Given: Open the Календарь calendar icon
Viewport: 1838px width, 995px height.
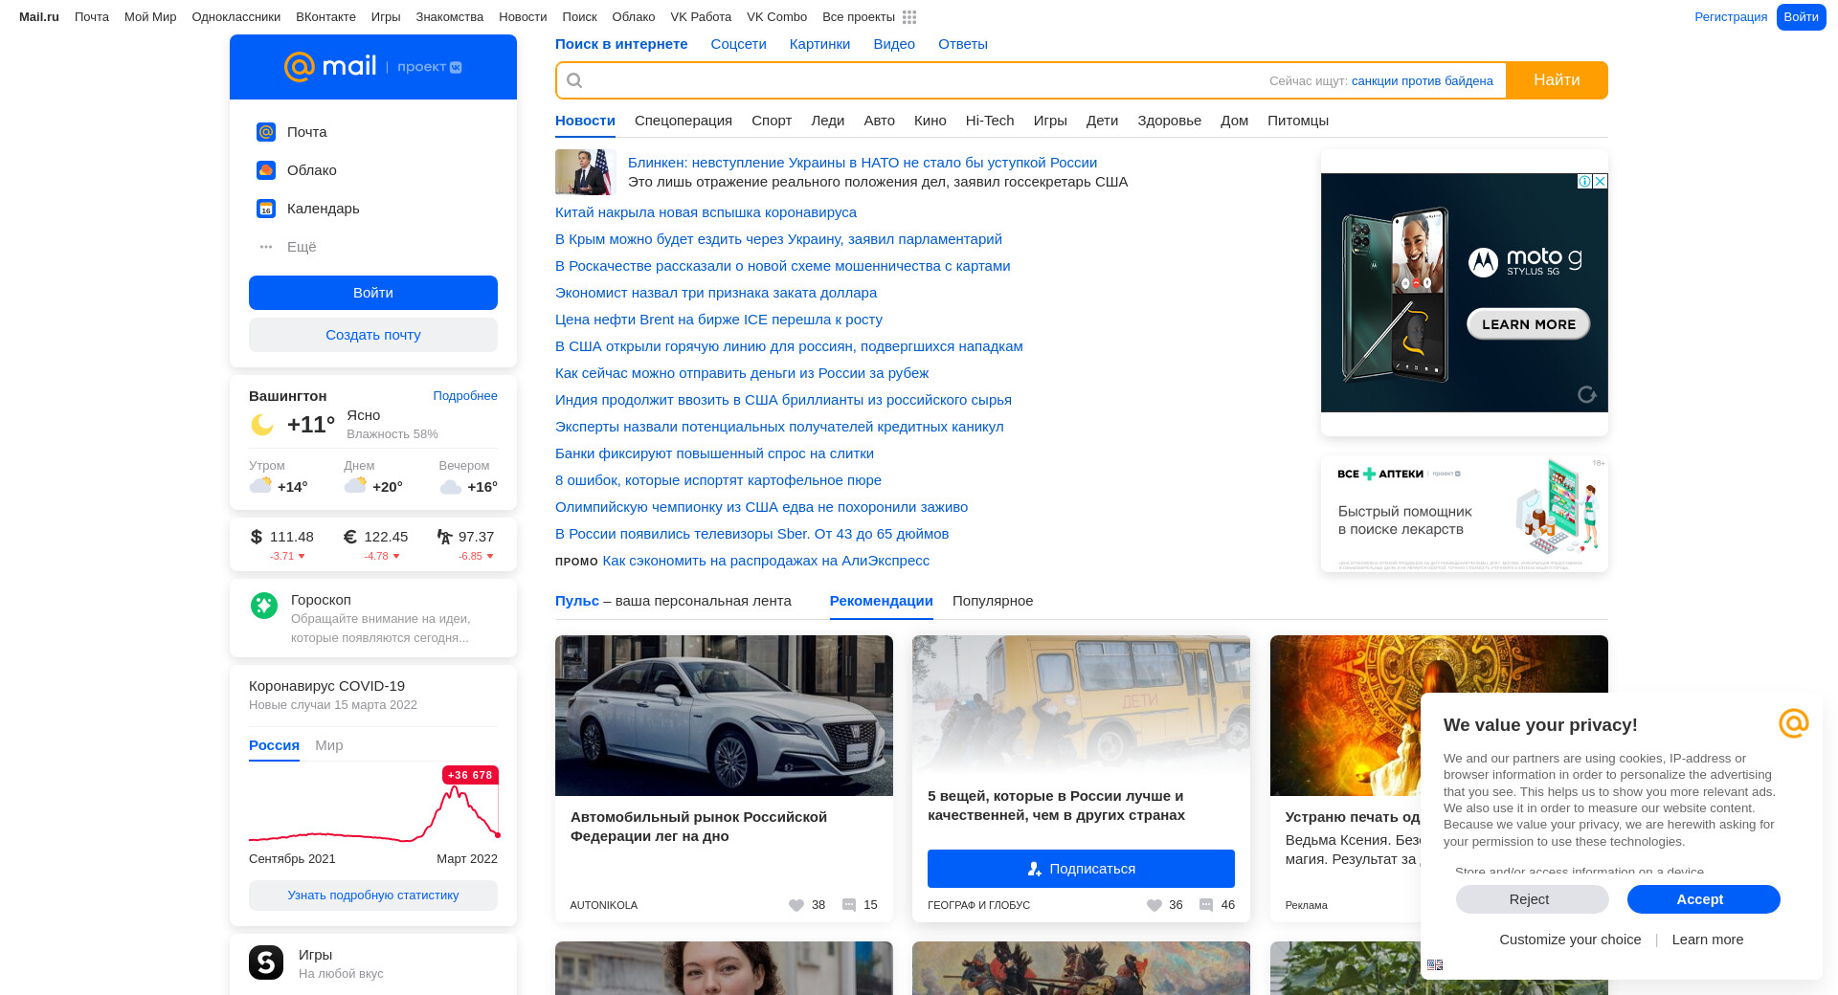Looking at the screenshot, I should [266, 209].
